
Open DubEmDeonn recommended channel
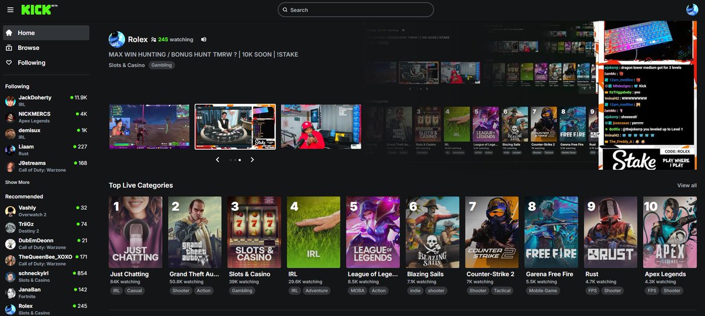click(x=46, y=244)
